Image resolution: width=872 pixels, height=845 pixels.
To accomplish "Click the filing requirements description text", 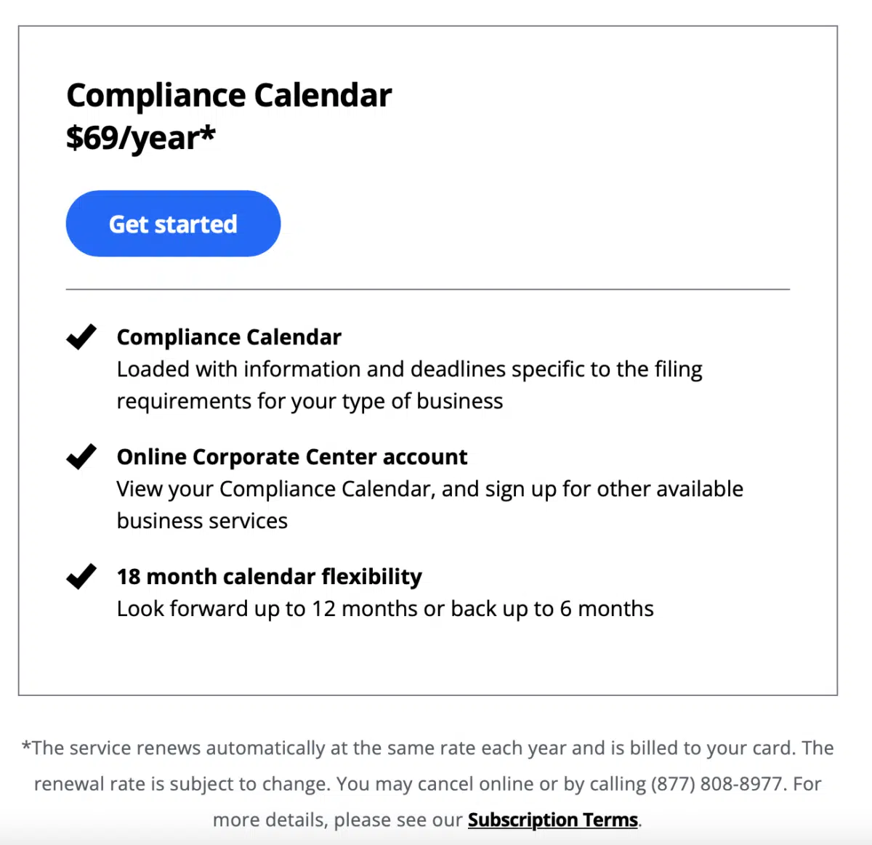I will [410, 385].
